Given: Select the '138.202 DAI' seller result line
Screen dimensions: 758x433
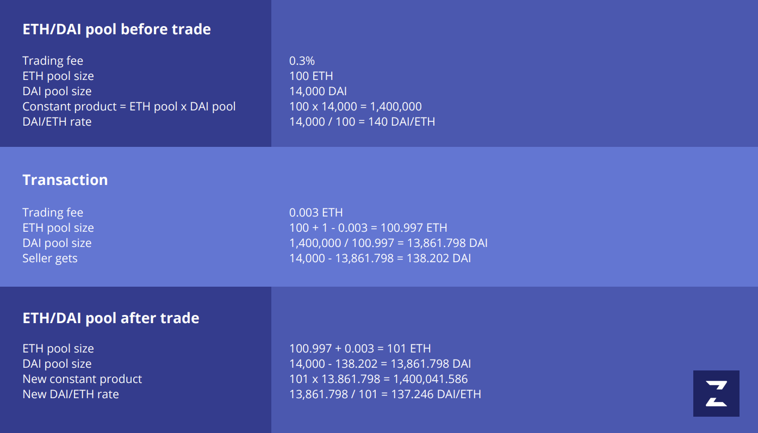Looking at the screenshot, I should pyautogui.click(x=380, y=258).
